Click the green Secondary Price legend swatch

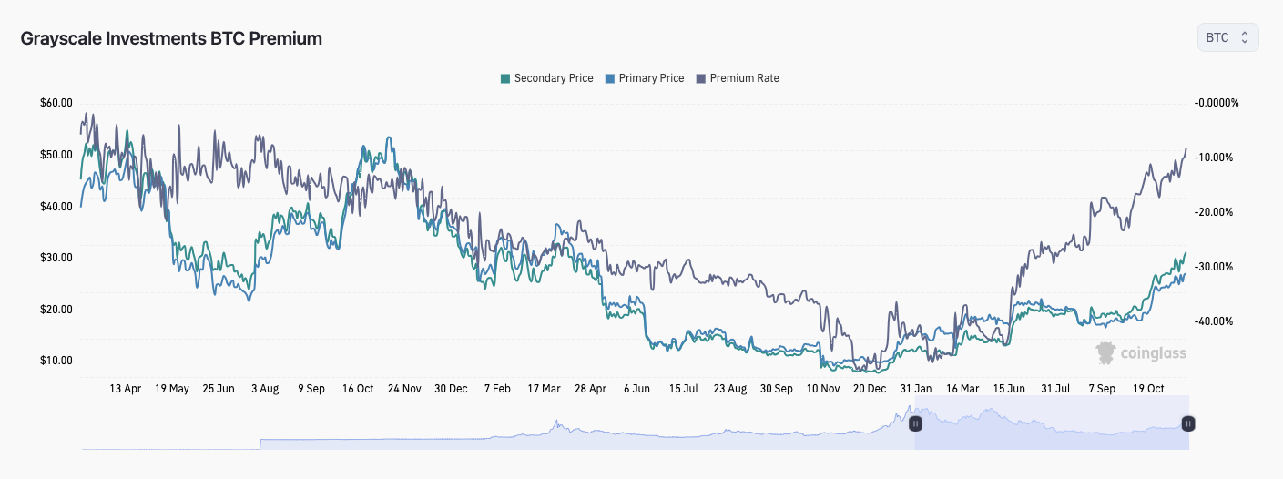tap(505, 78)
